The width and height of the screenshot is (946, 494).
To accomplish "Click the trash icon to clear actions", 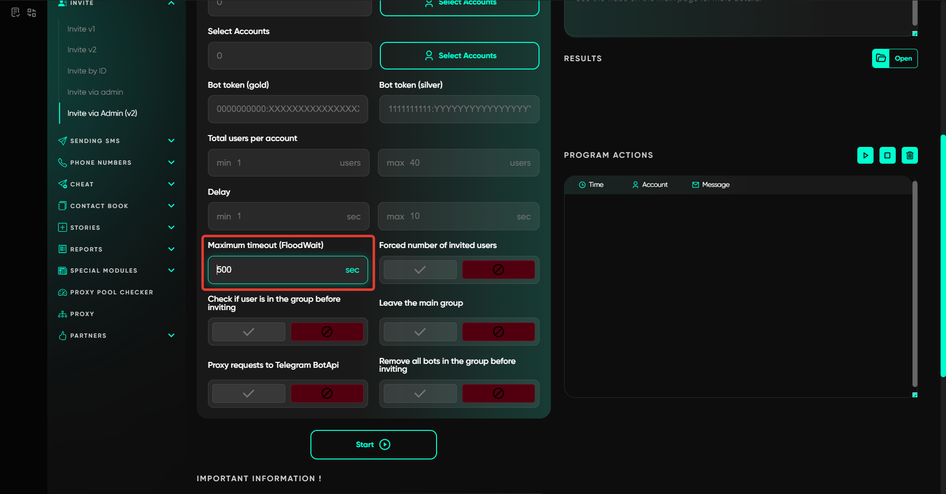I will 910,155.
